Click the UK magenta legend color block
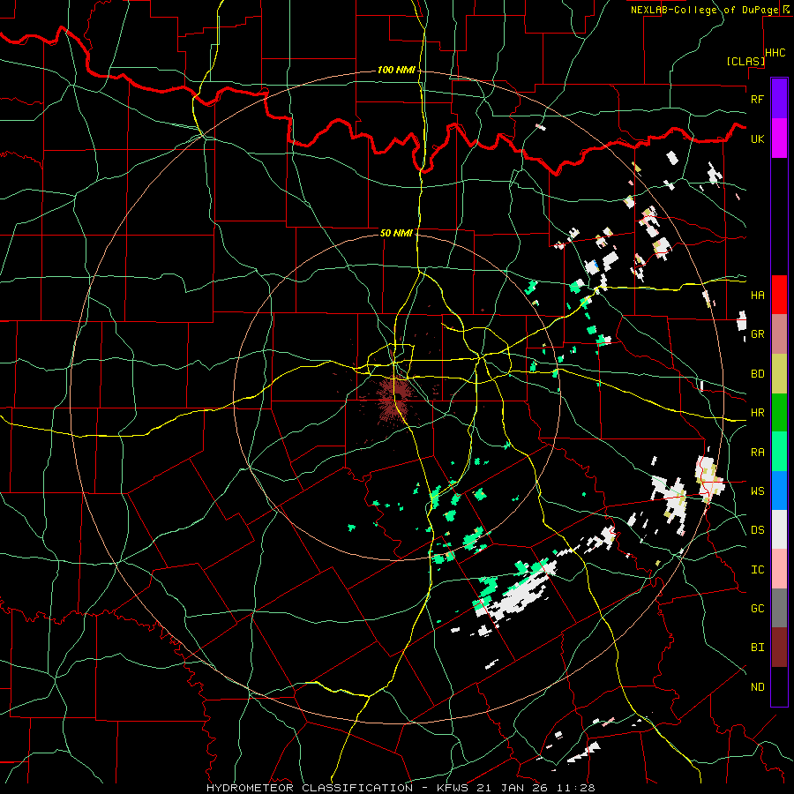The width and height of the screenshot is (794, 794). (779, 139)
